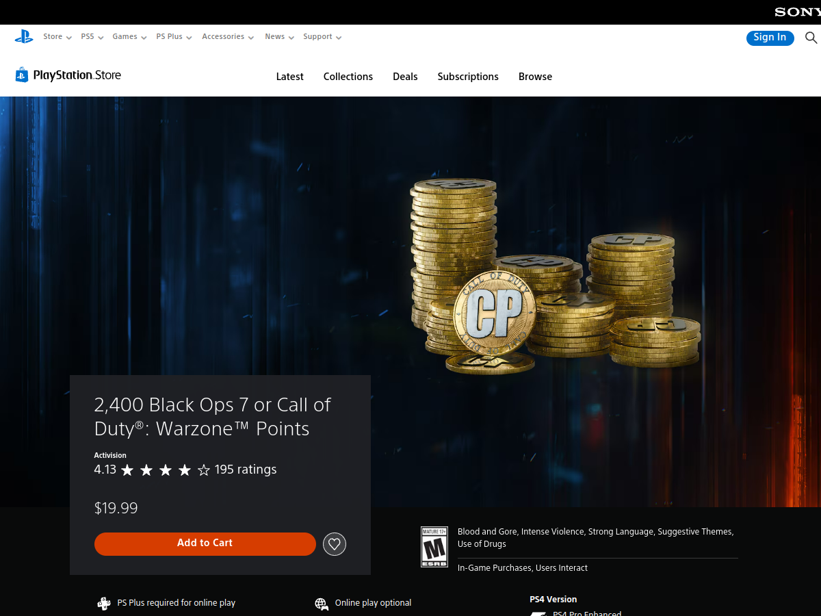Screen dimensions: 821x616
Task: Open the Browse store tab
Action: coord(535,77)
